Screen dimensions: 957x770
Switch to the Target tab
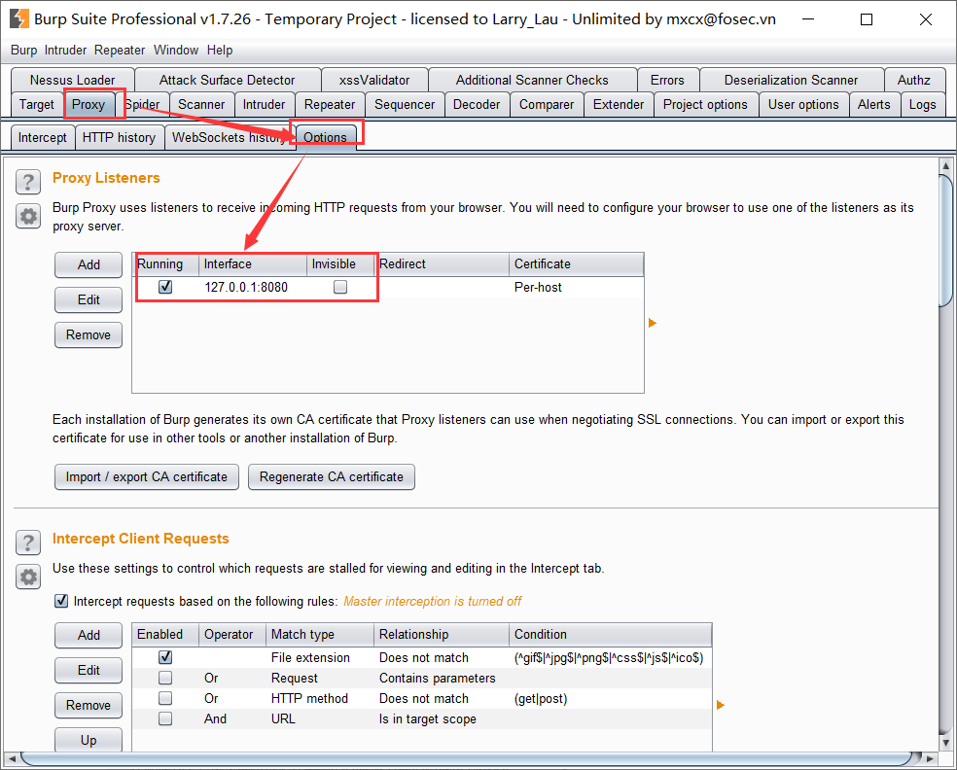click(x=37, y=104)
